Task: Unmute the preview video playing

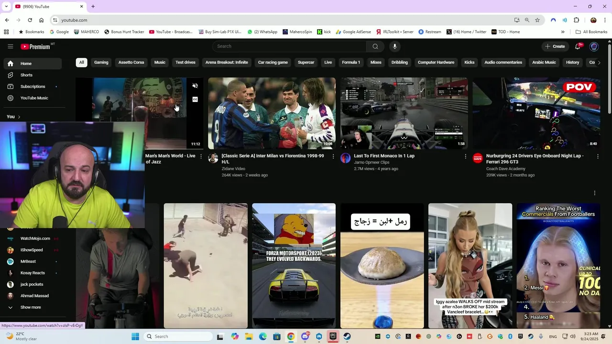Action: tap(195, 86)
